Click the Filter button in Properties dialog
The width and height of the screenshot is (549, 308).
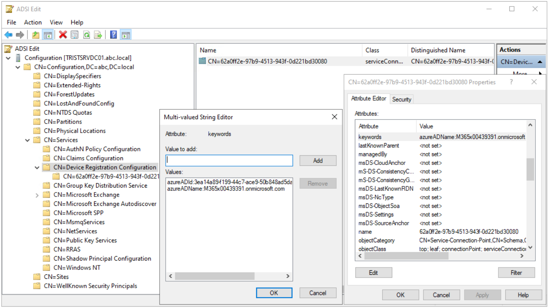pos(516,273)
